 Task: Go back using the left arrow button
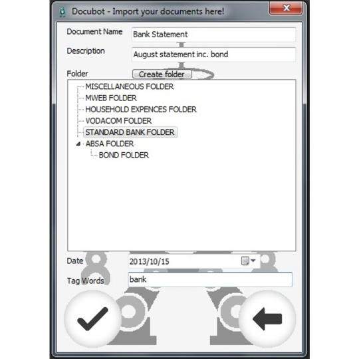[267, 318]
